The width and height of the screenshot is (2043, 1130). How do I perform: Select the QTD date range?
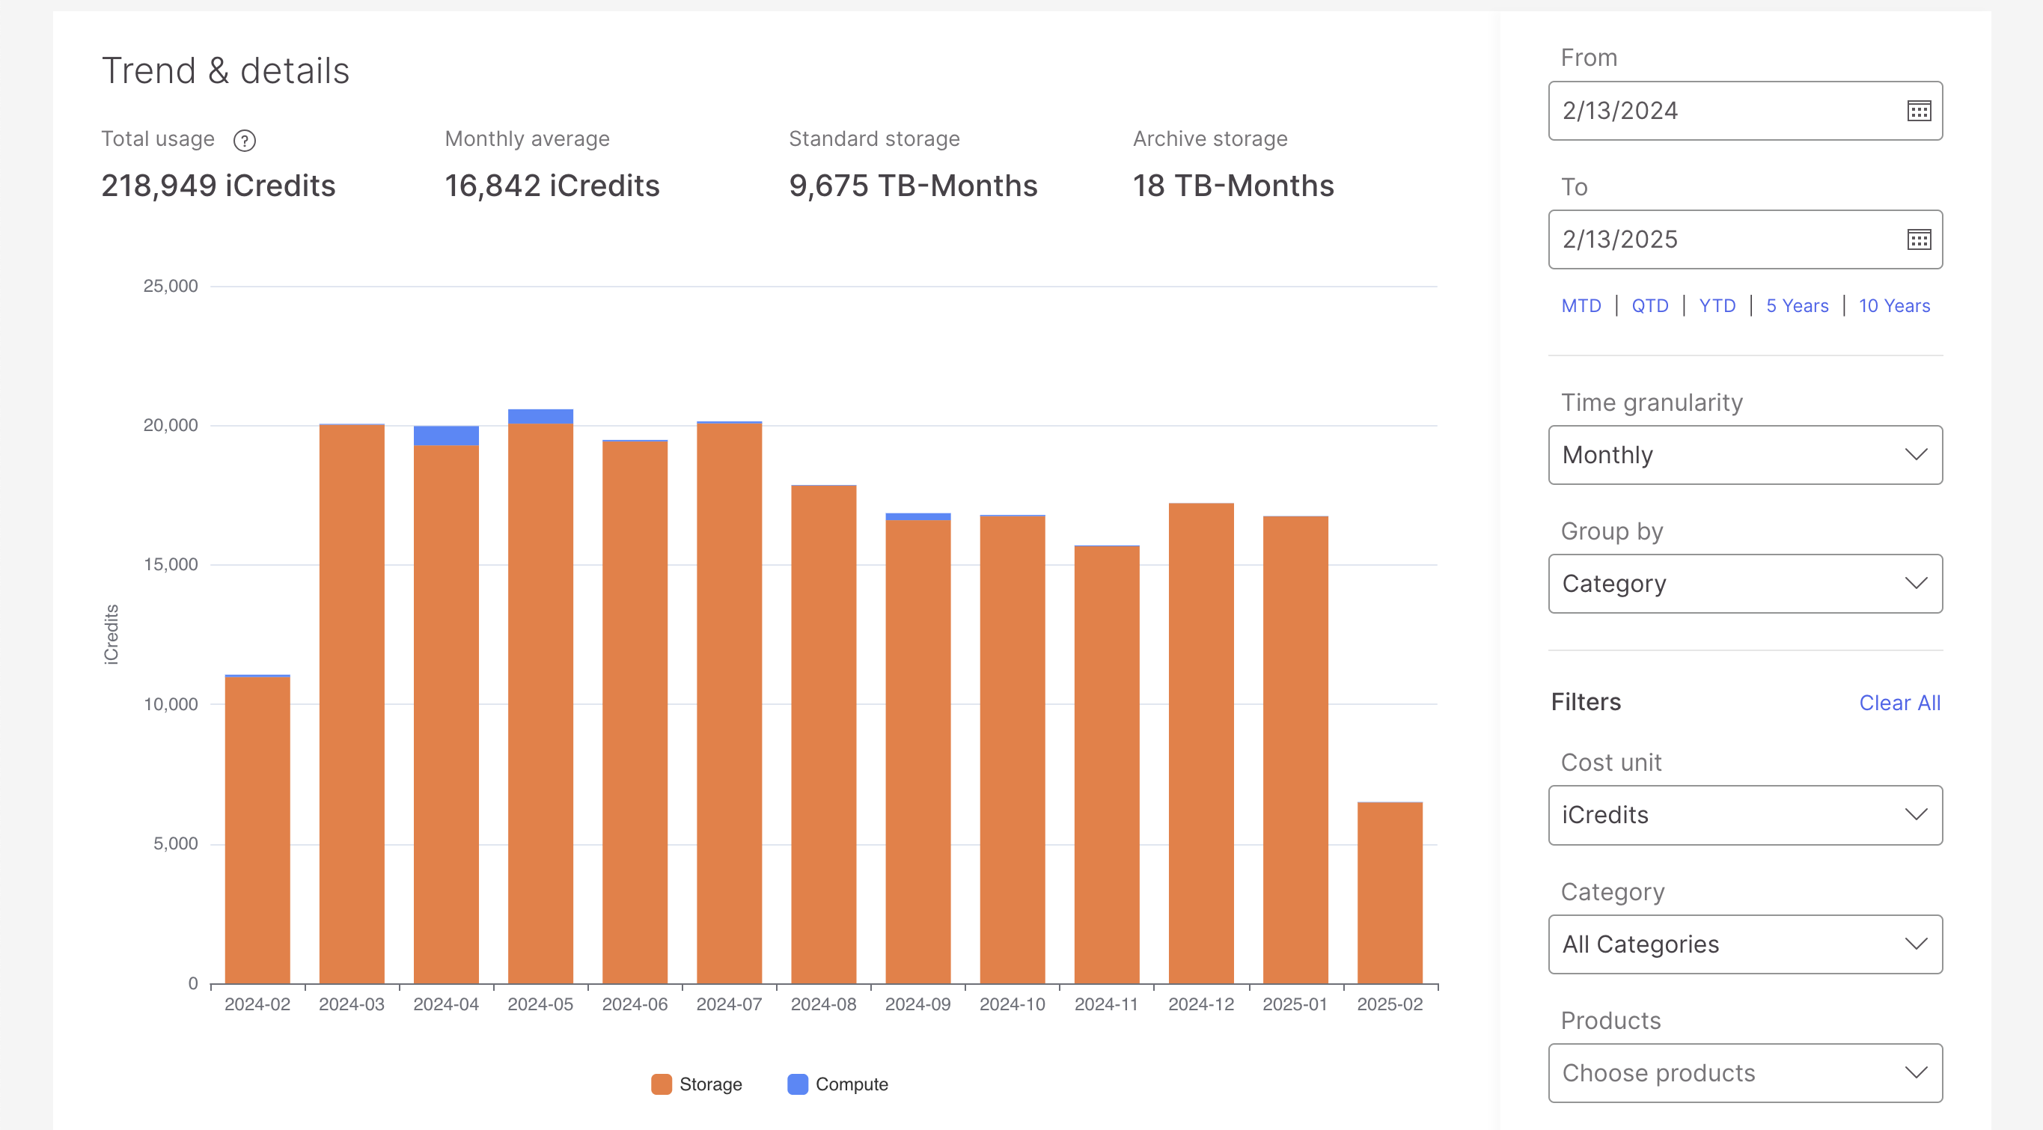[x=1649, y=305]
